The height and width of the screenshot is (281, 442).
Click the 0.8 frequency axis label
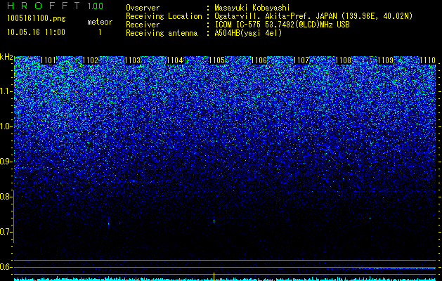(x=6, y=197)
